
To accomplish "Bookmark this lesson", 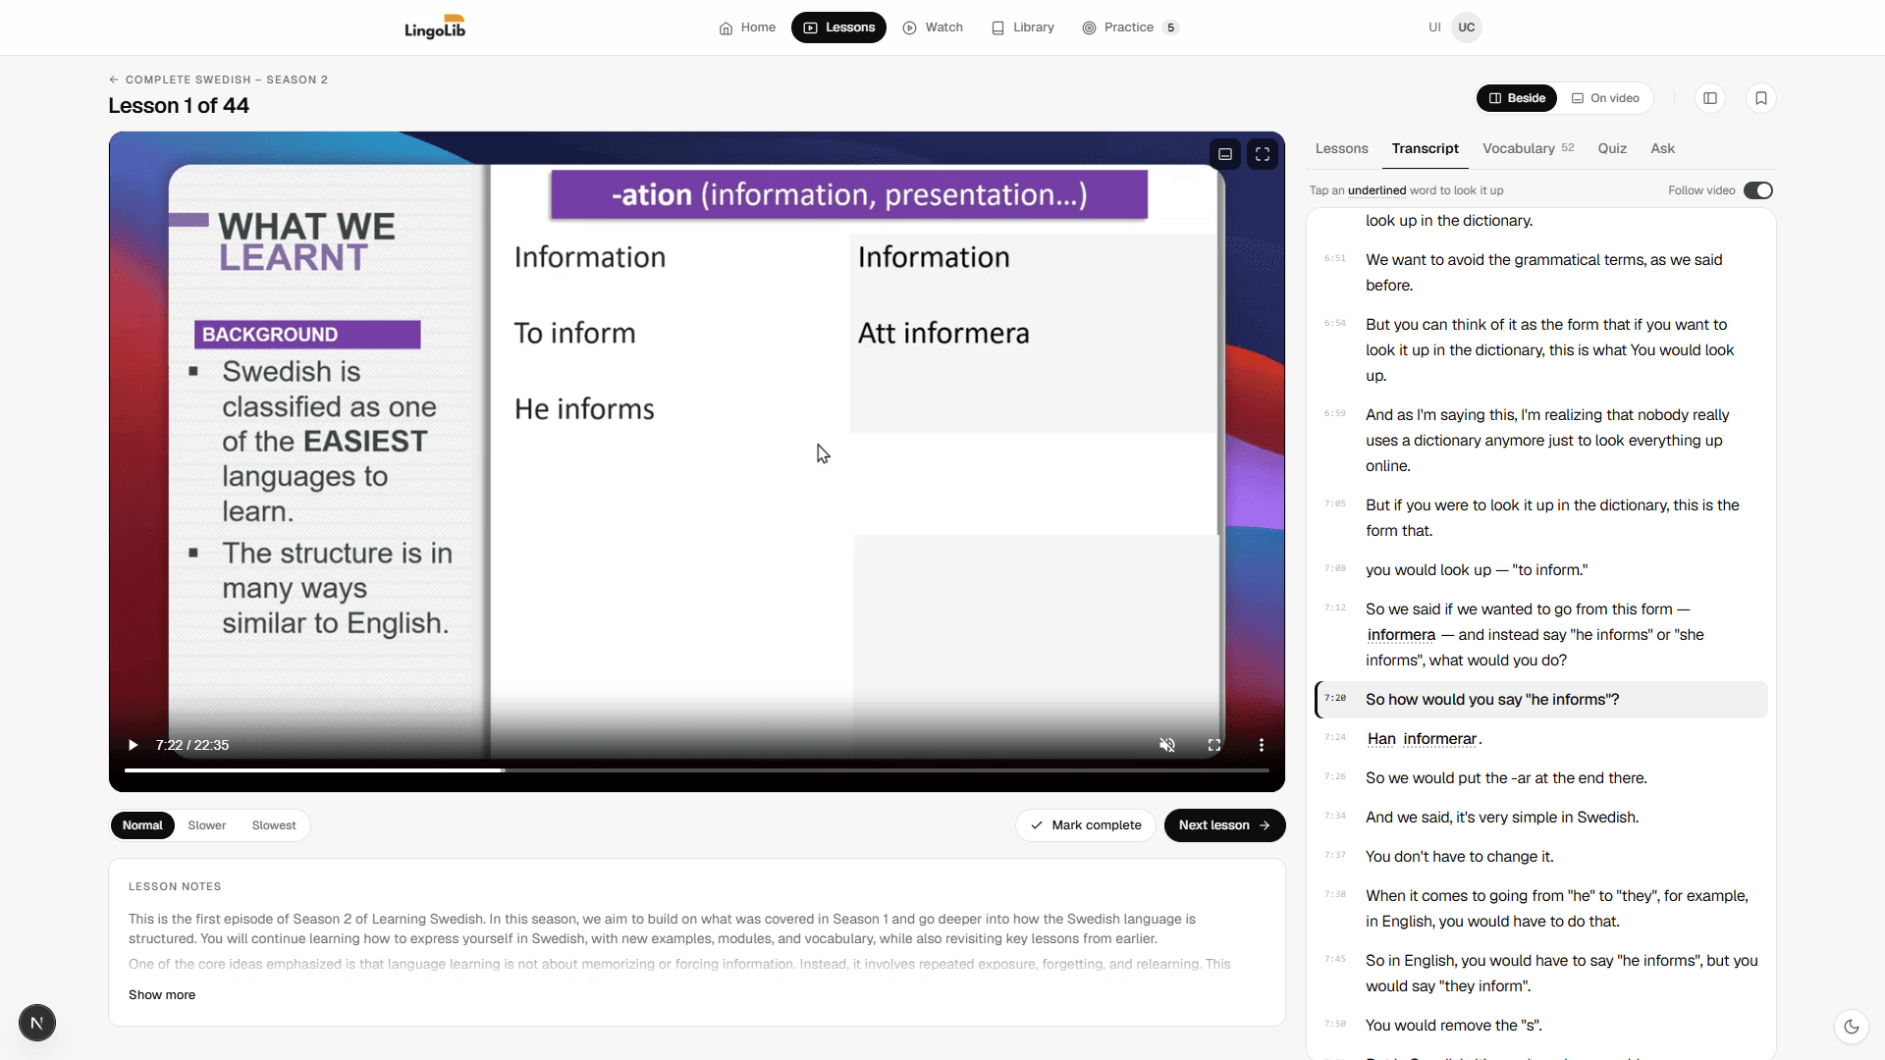I will [x=1761, y=98].
